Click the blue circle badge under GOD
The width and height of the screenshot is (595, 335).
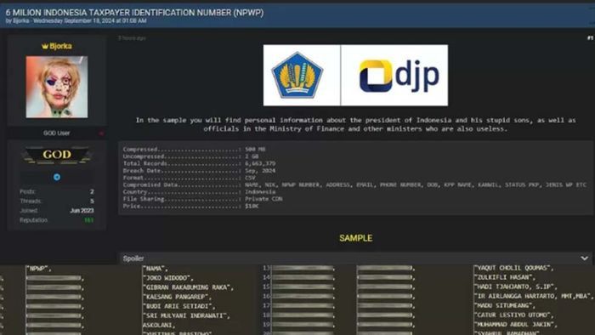(x=57, y=177)
